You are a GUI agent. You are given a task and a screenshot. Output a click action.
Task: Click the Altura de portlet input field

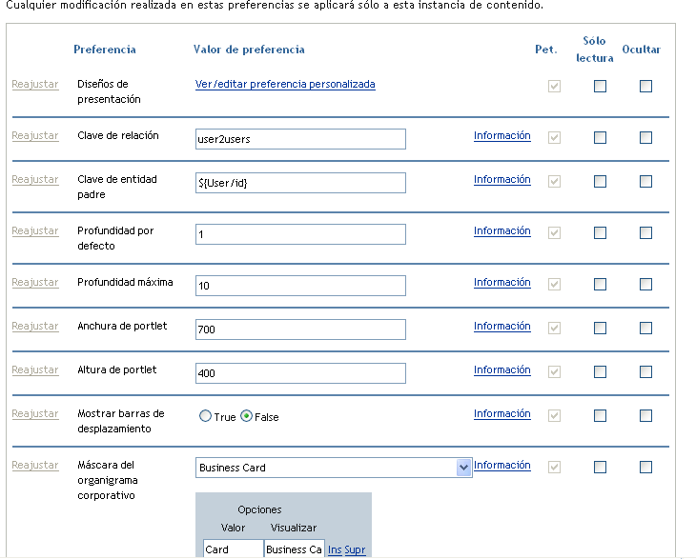(x=300, y=373)
